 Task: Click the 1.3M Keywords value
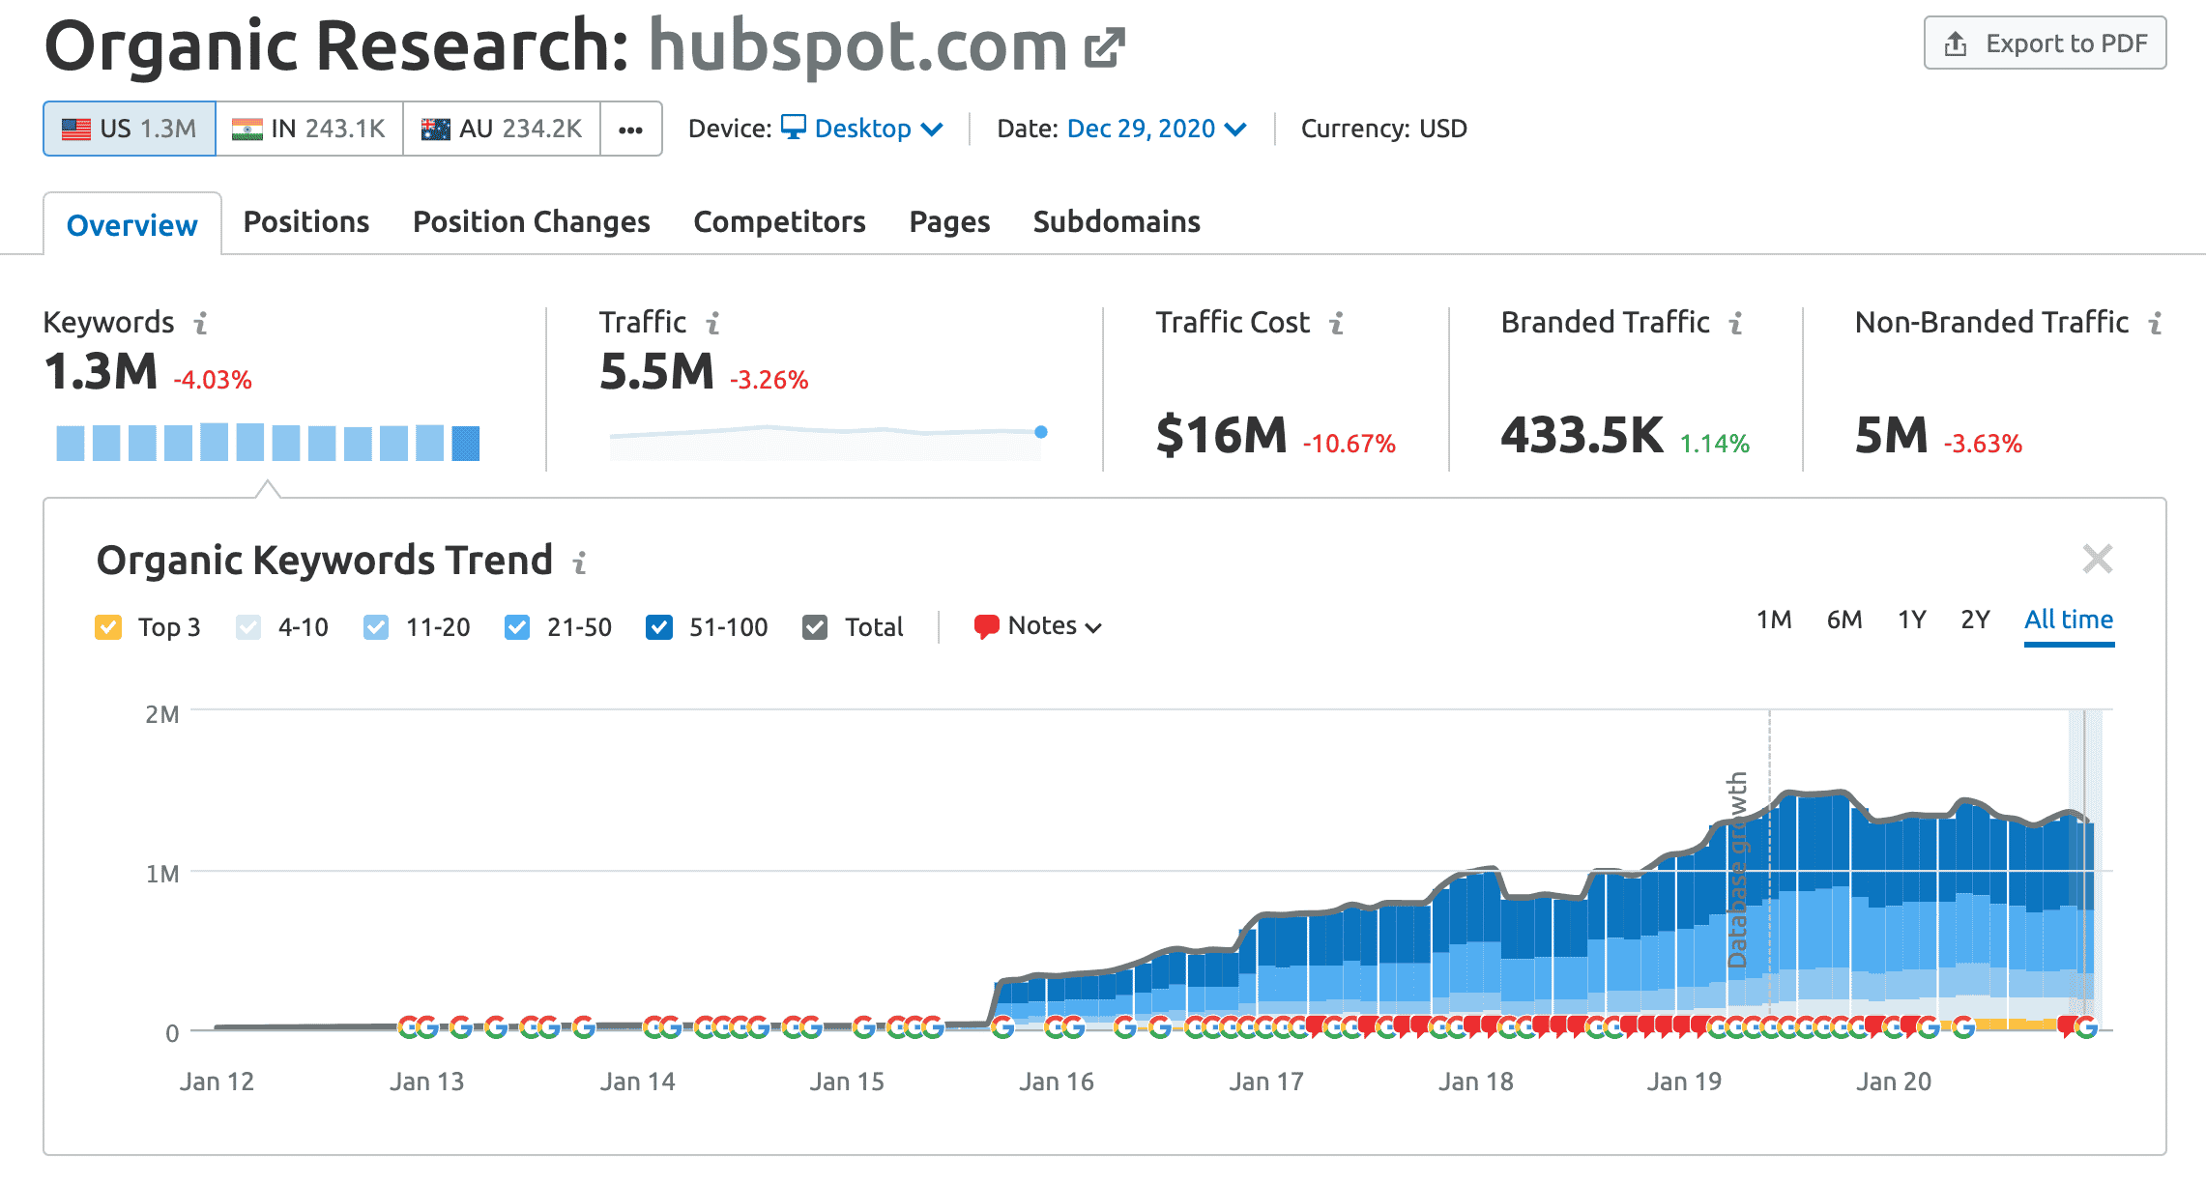101,371
